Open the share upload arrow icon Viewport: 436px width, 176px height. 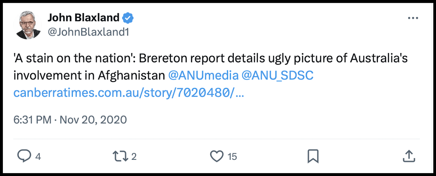click(x=408, y=156)
